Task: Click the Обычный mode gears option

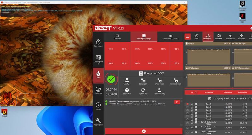Action: click(159, 82)
